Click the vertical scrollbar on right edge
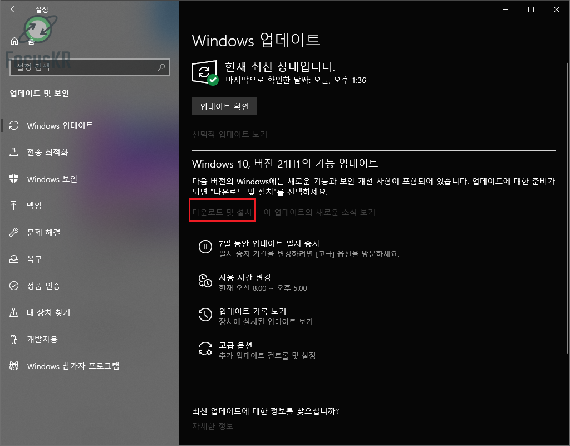 (x=568, y=207)
